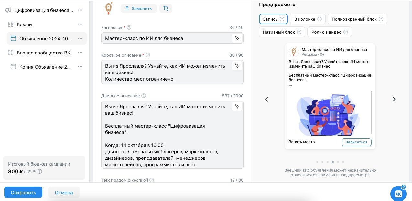Click the help icon next to Заголовок
Viewport: 412px width, 201px height.
[x=128, y=27]
